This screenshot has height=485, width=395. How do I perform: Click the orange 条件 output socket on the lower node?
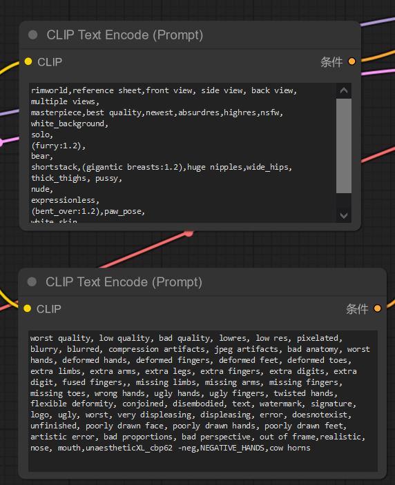(x=377, y=308)
